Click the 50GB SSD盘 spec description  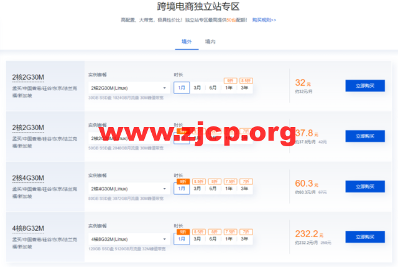tap(126, 148)
